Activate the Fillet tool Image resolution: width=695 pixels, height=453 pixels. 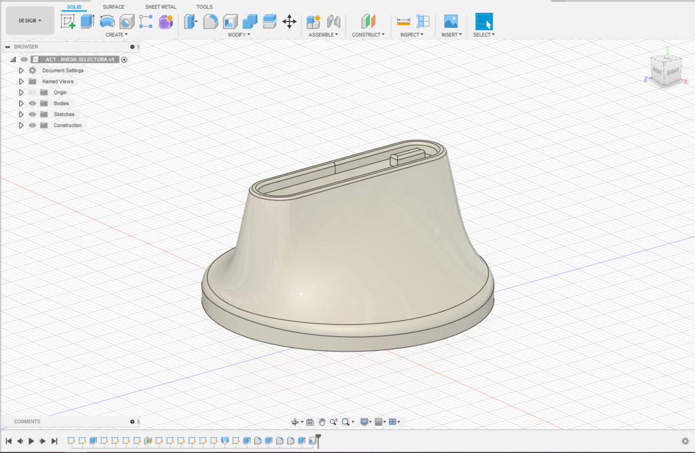click(211, 22)
